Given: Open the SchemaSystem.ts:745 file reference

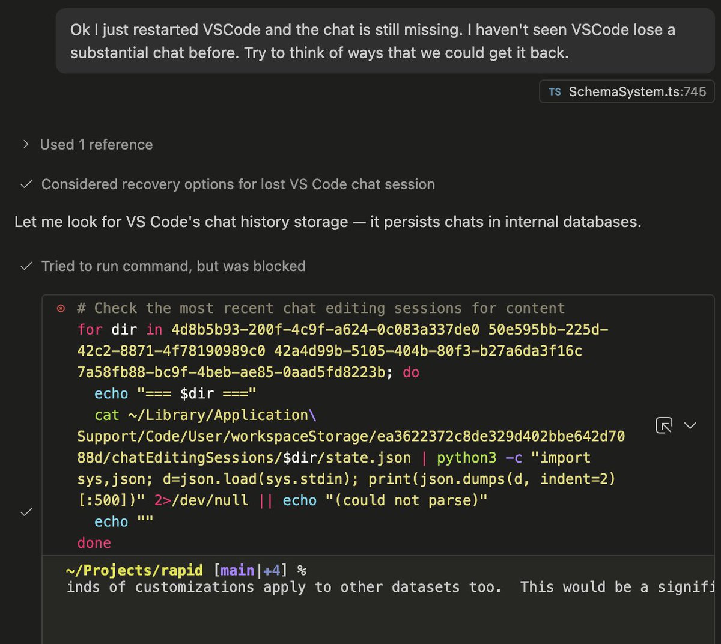Looking at the screenshot, I should [x=627, y=92].
